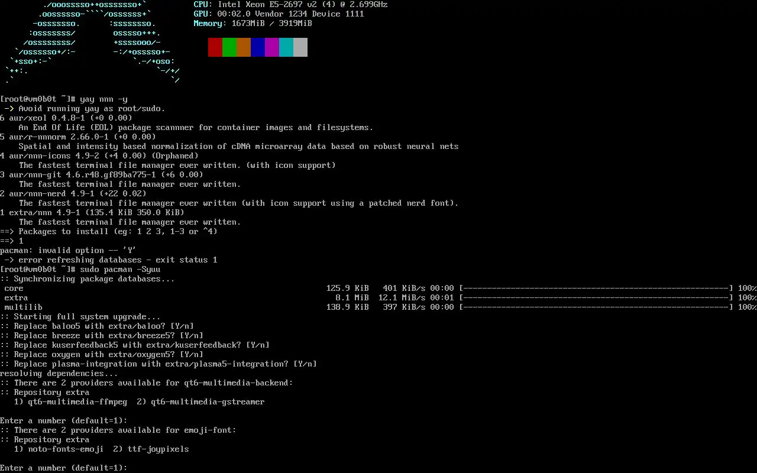757x473 pixels.
Task: Click the command 'sudo pacman -Syuu'
Action: click(121, 270)
